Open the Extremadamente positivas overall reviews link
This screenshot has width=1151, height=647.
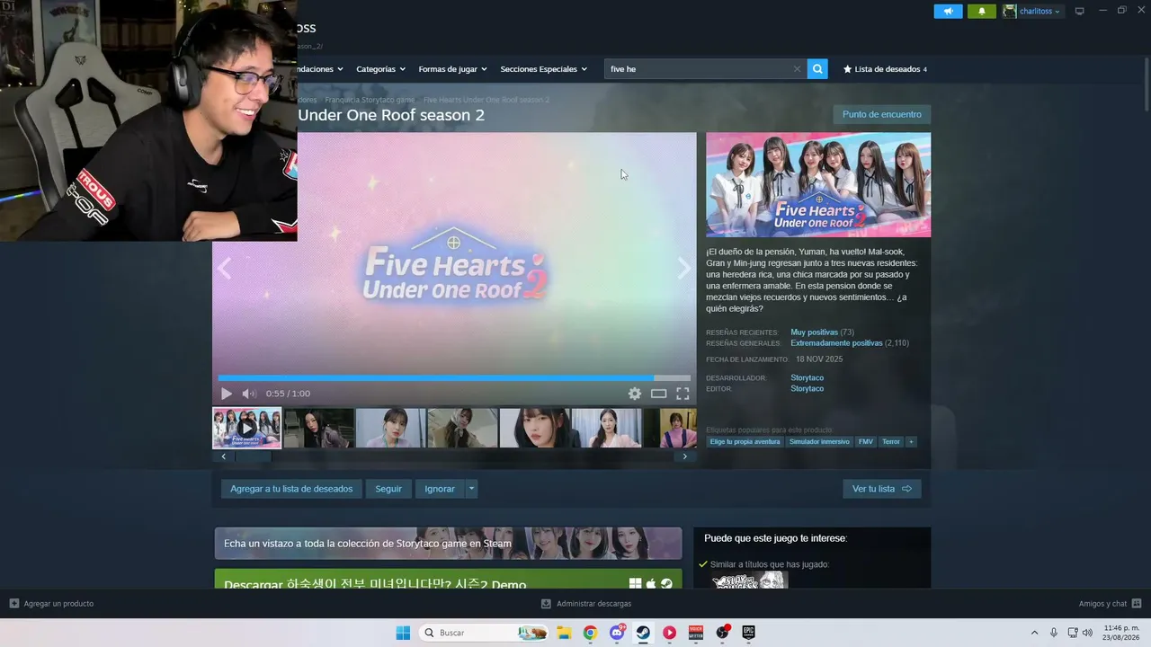(x=836, y=343)
